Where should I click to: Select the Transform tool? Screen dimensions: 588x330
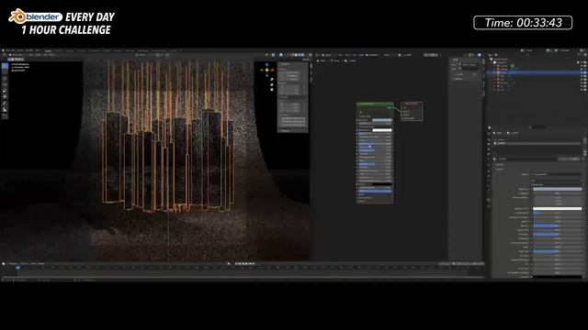5,97
